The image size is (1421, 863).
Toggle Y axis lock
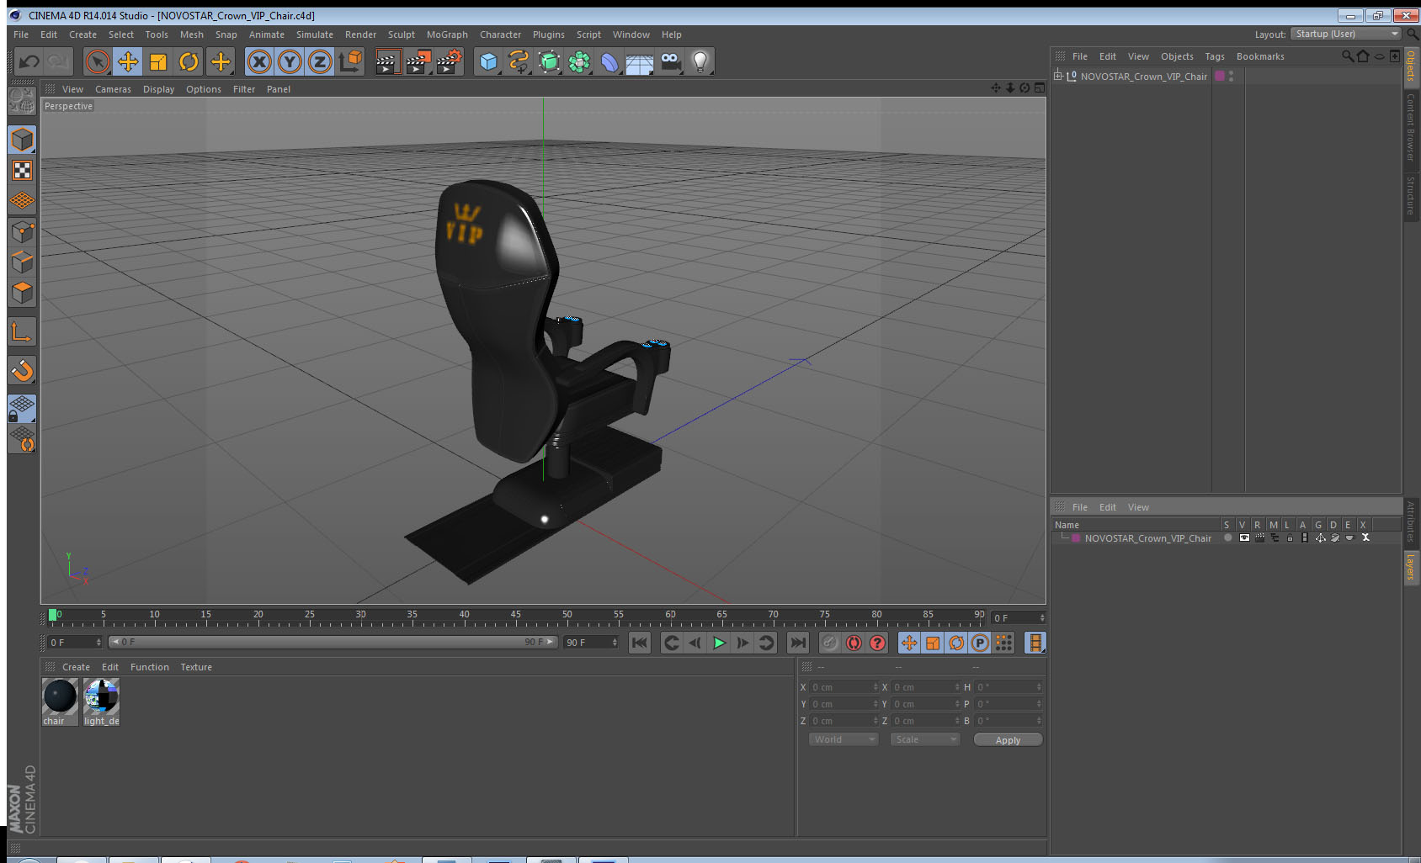[x=290, y=61]
